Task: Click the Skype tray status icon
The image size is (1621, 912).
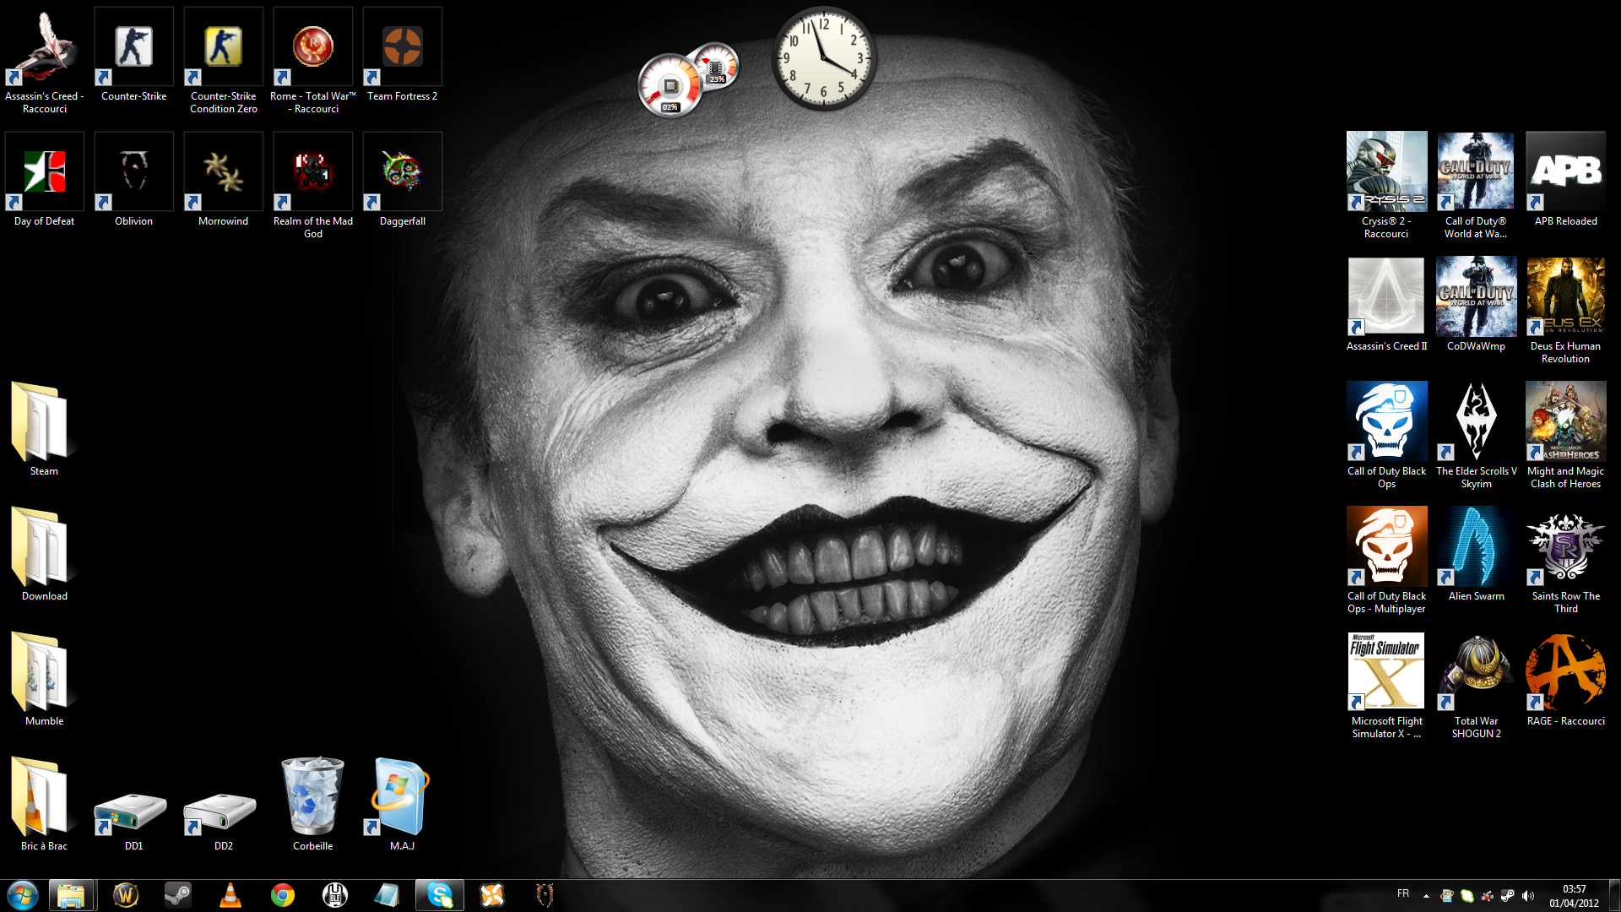Action: tap(1467, 896)
